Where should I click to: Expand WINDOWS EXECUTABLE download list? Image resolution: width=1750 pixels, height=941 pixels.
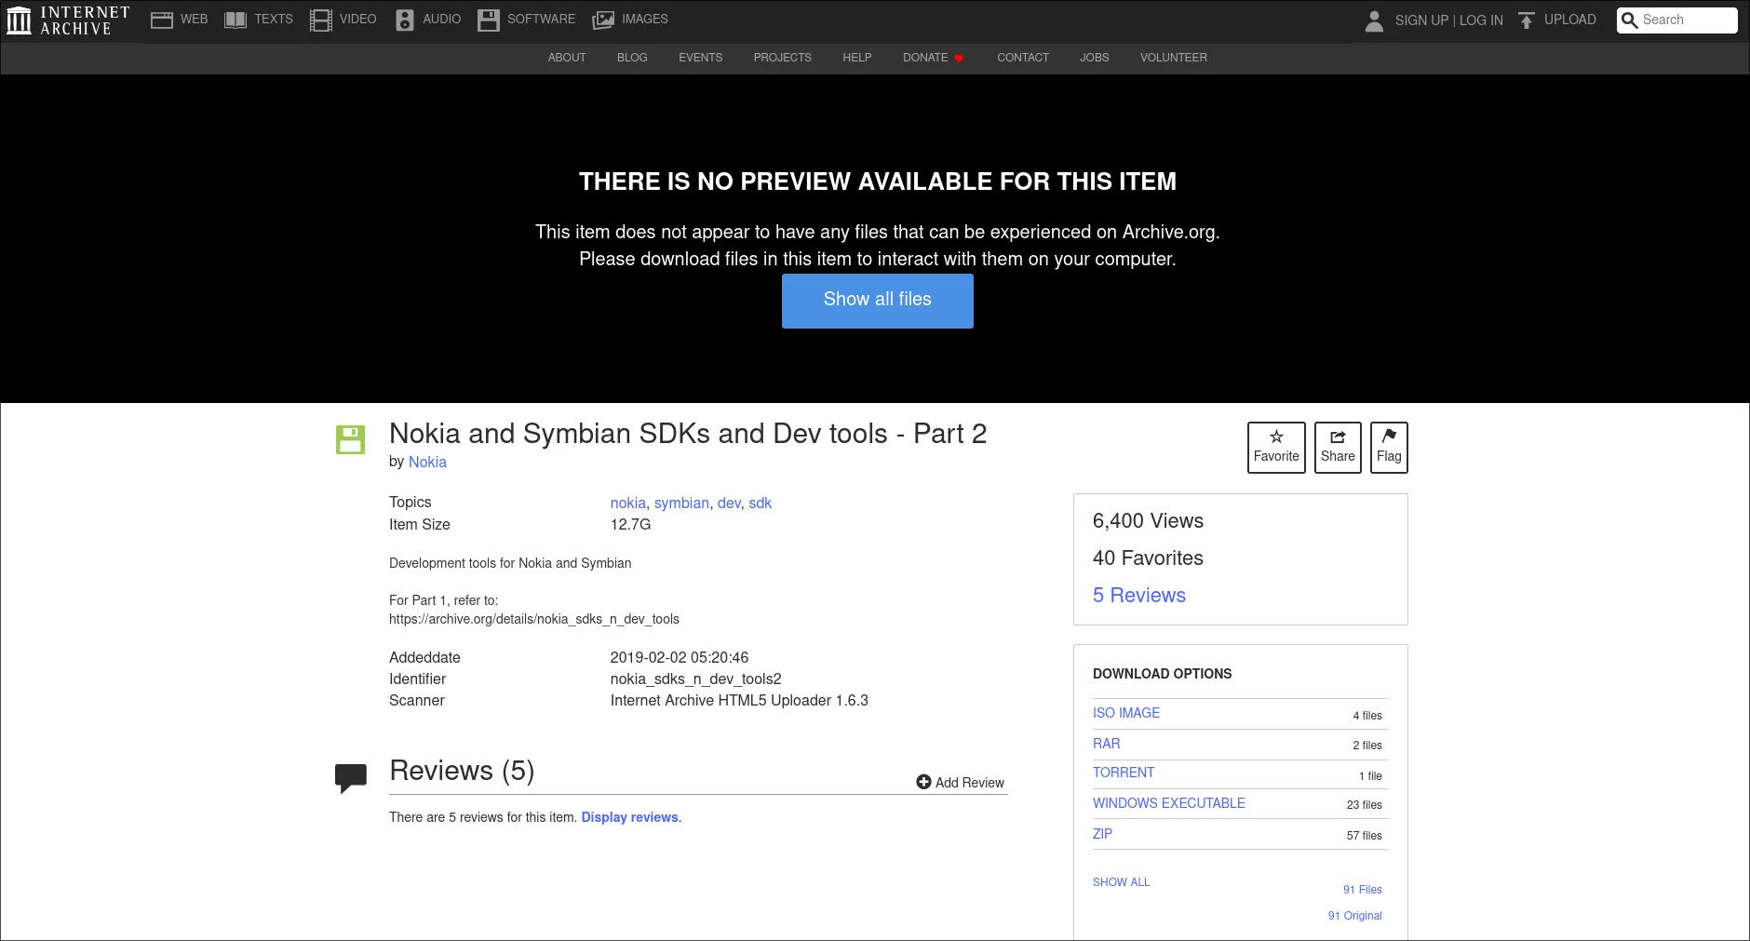tap(1168, 803)
